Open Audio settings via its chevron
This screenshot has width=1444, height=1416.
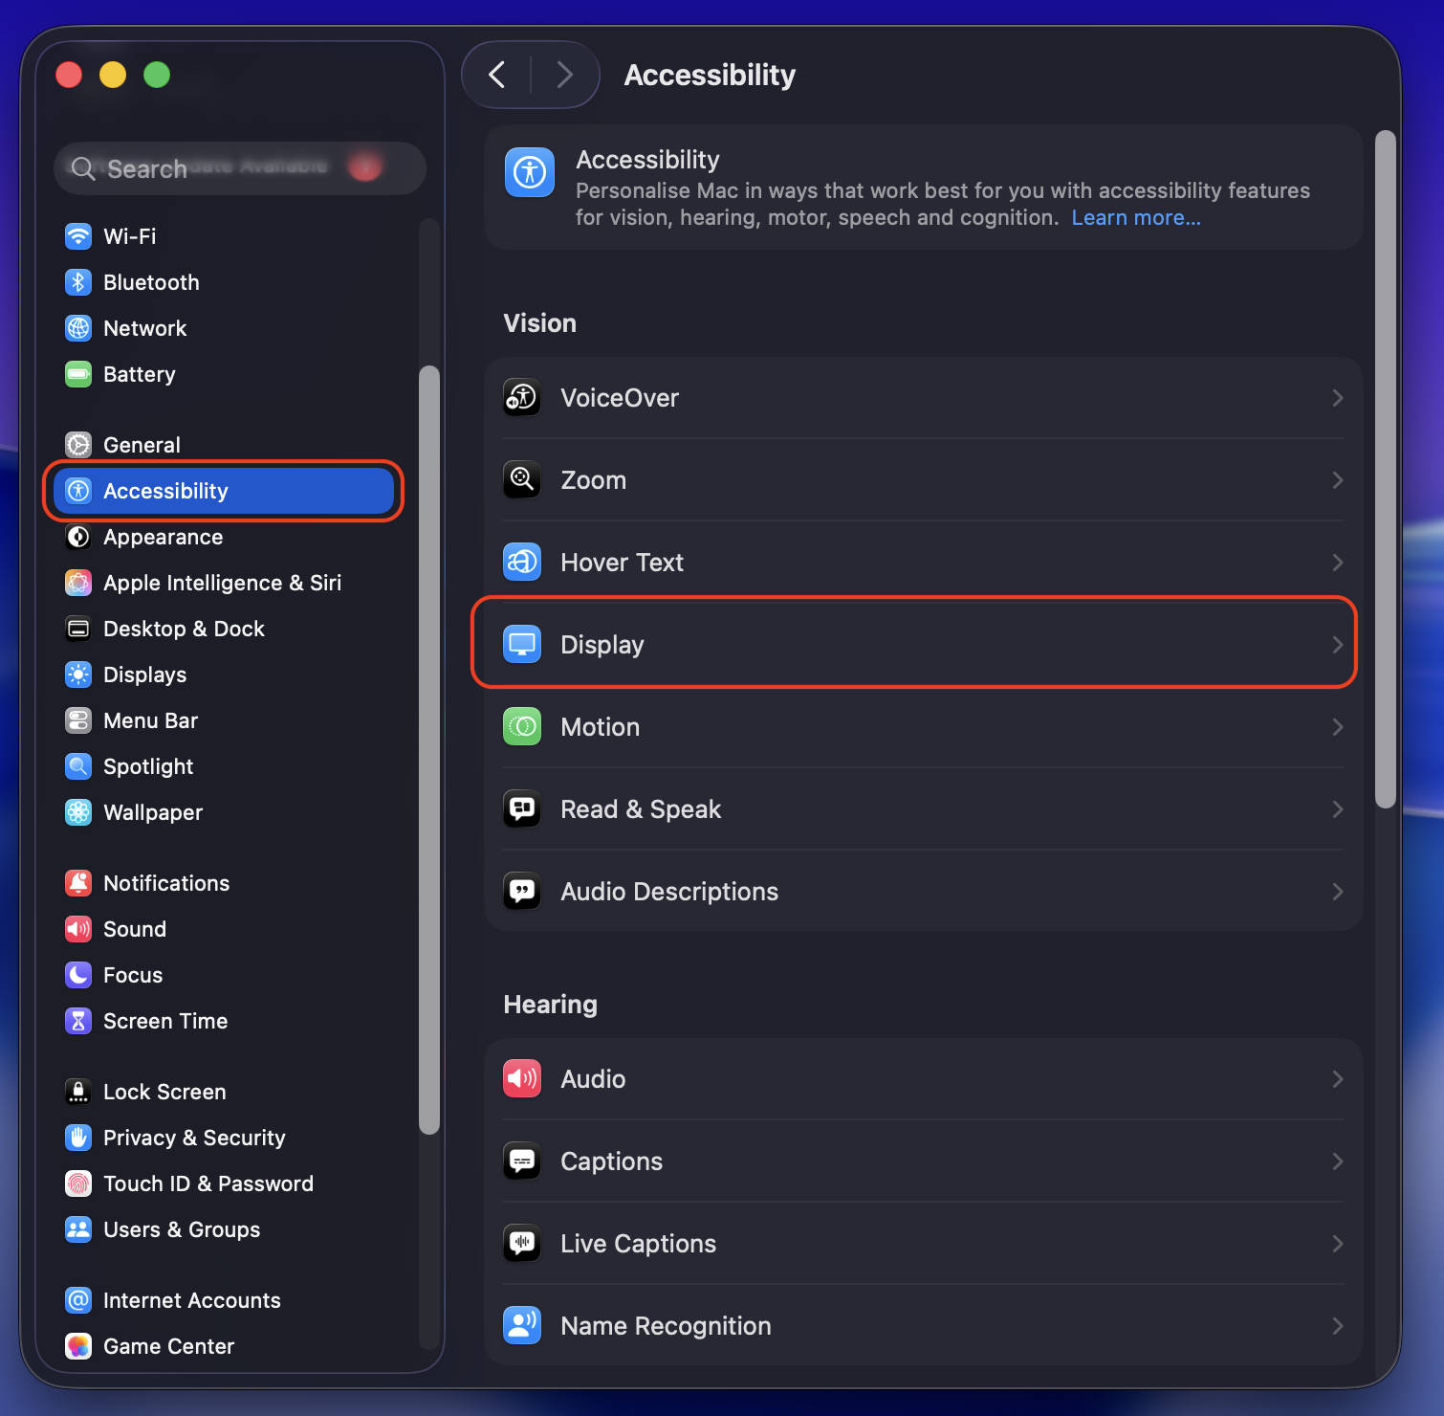(1338, 1078)
